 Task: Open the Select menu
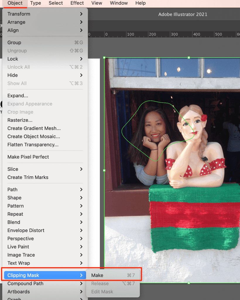point(56,3)
